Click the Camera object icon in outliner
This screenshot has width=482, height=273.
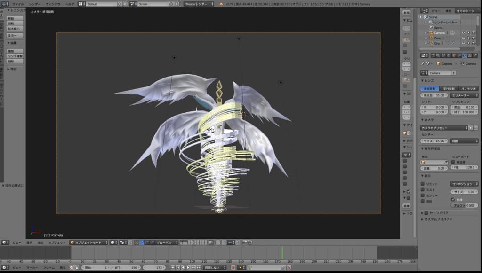pos(431,33)
